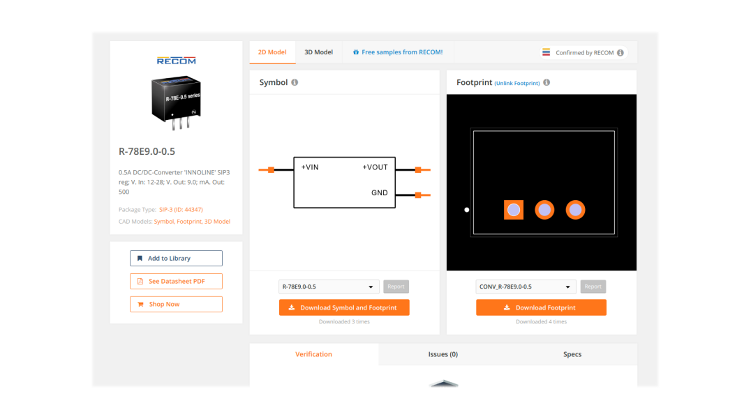Screen dimensions: 751x419
Task: Click the Downloaded 3 times text
Action: 344,322
